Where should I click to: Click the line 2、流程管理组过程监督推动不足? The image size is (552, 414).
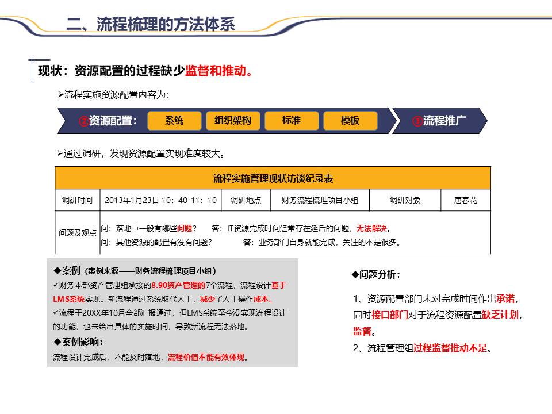tap(422, 348)
